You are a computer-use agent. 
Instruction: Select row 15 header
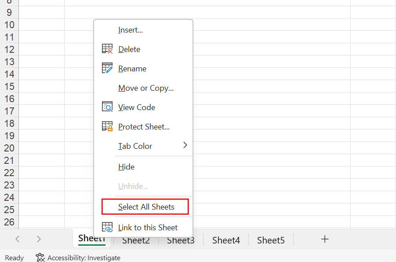click(9, 86)
